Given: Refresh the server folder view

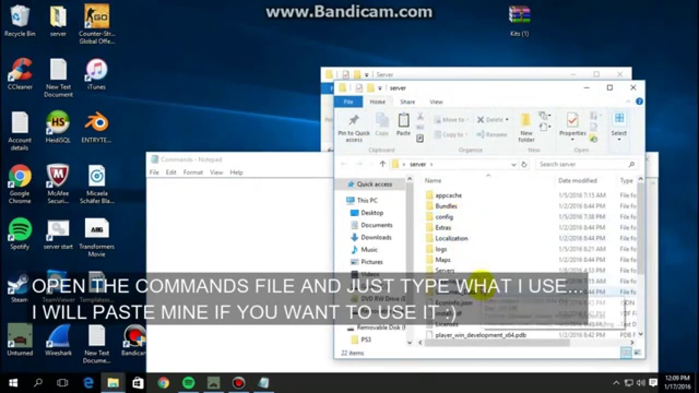Looking at the screenshot, I should coord(524,164).
